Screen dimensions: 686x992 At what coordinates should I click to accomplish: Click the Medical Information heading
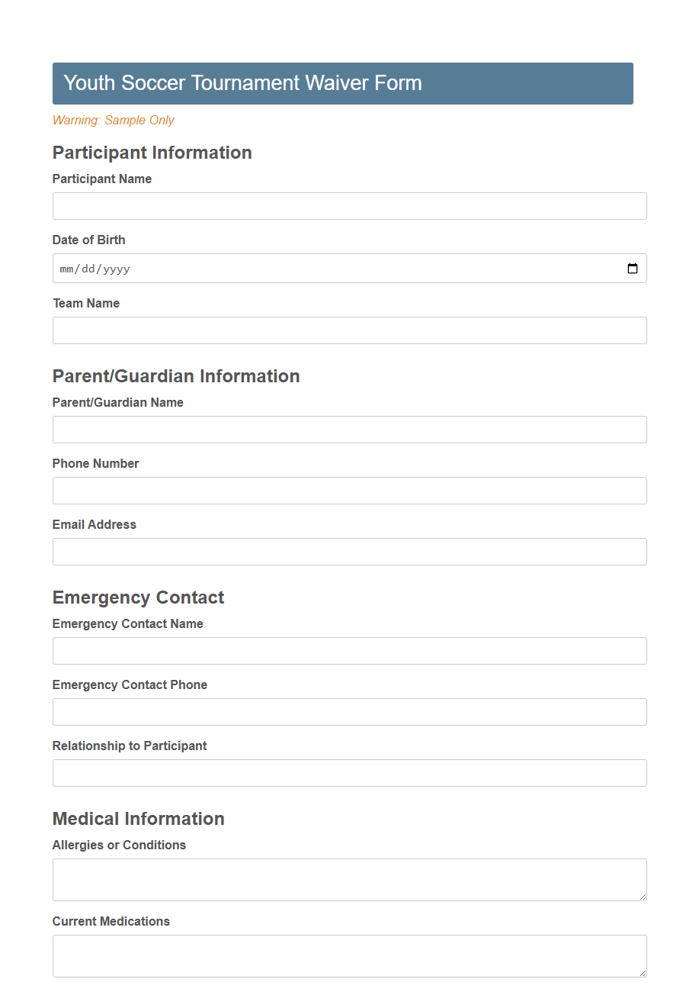[x=138, y=819]
